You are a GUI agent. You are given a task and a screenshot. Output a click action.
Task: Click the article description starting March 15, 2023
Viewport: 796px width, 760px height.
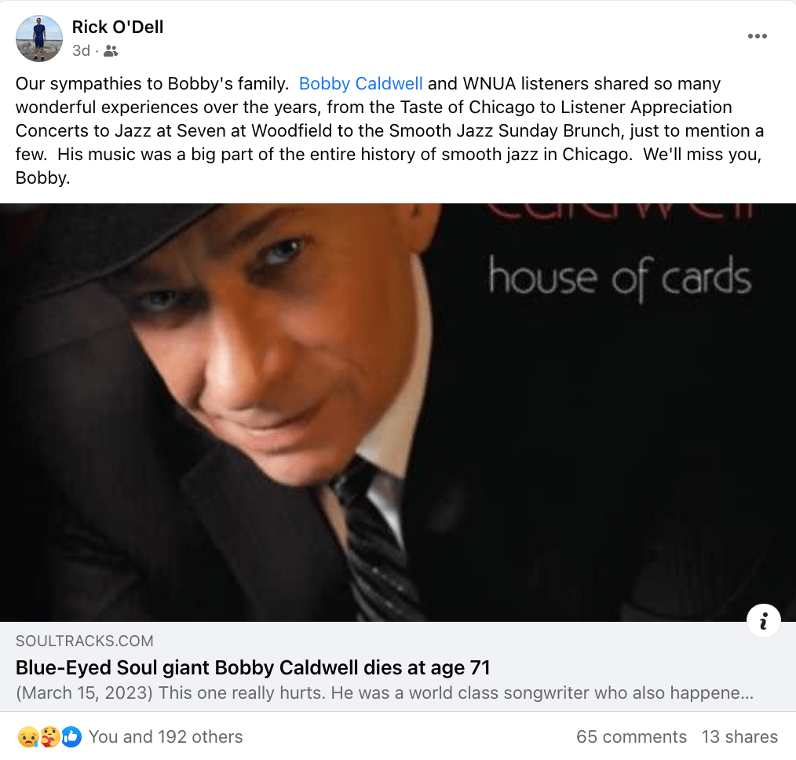[385, 692]
